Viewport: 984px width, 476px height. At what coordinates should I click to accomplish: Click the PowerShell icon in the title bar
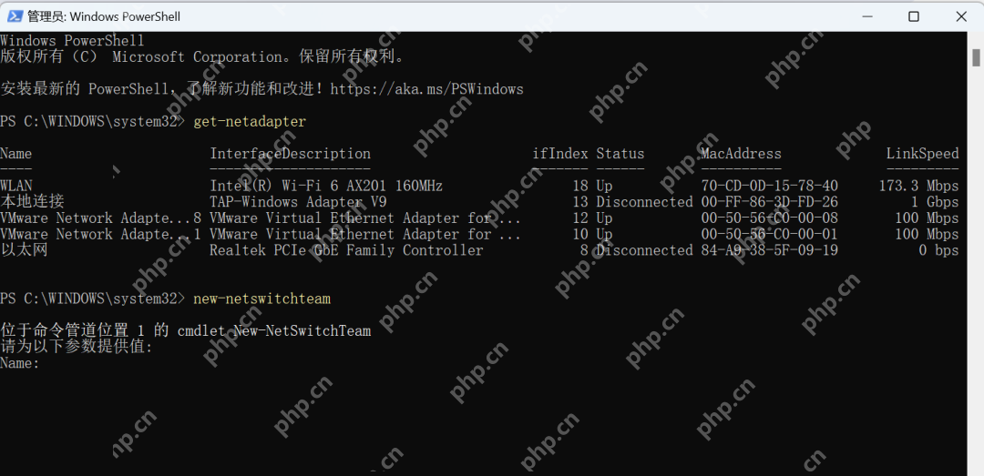coord(14,16)
